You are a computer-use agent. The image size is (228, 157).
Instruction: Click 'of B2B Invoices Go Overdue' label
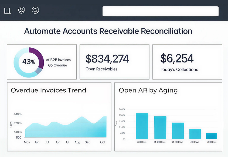pyautogui.click(x=58, y=63)
